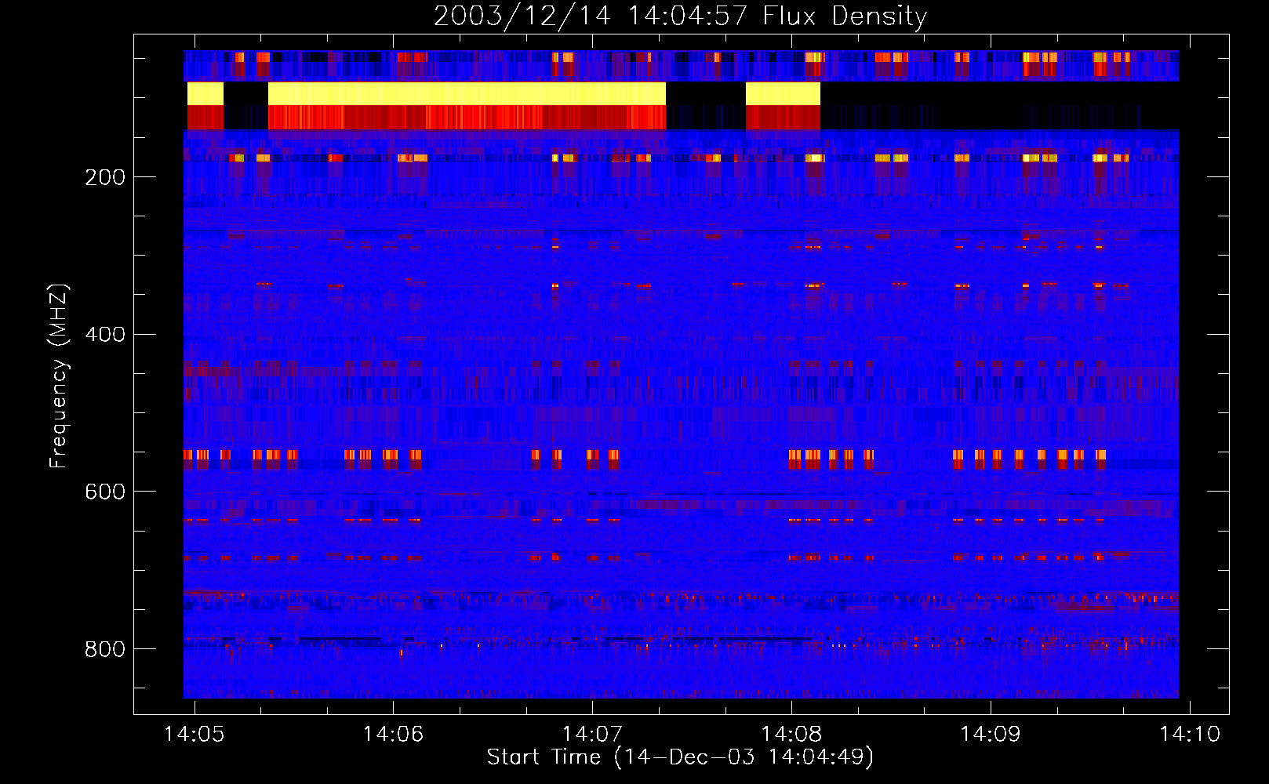1269x784 pixels.
Task: Click the 'Frequency (MHZ)' y-axis label
Action: point(59,376)
